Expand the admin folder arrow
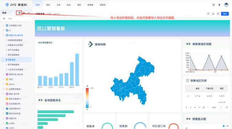The width and height of the screenshot is (232, 129). tap(4, 84)
